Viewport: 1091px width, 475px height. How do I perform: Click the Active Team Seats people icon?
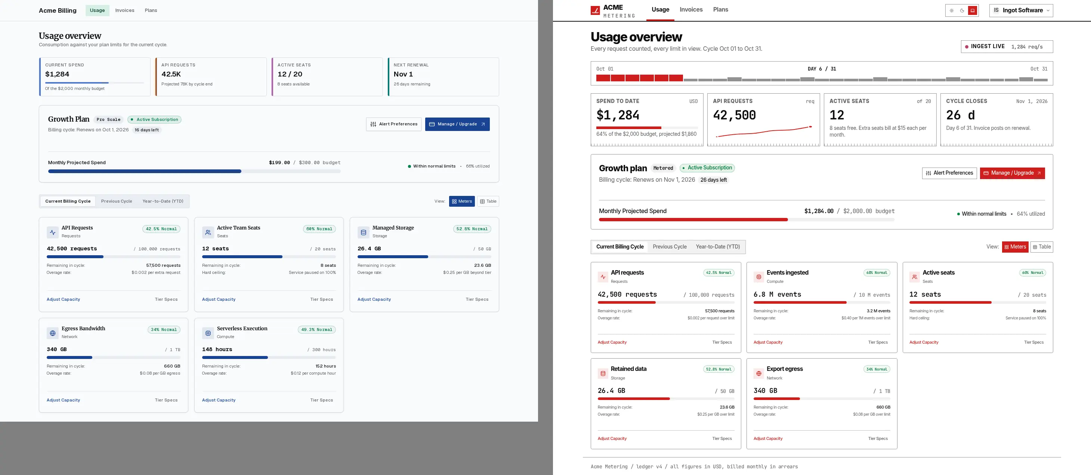tap(208, 232)
